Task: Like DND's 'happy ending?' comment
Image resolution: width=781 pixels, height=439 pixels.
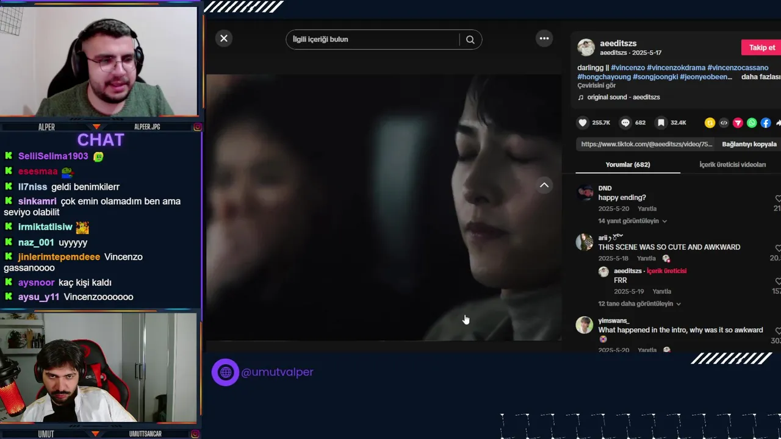Action: click(778, 199)
